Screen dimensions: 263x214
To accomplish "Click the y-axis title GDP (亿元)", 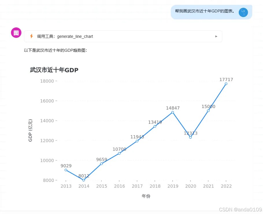I will tap(30, 130).
